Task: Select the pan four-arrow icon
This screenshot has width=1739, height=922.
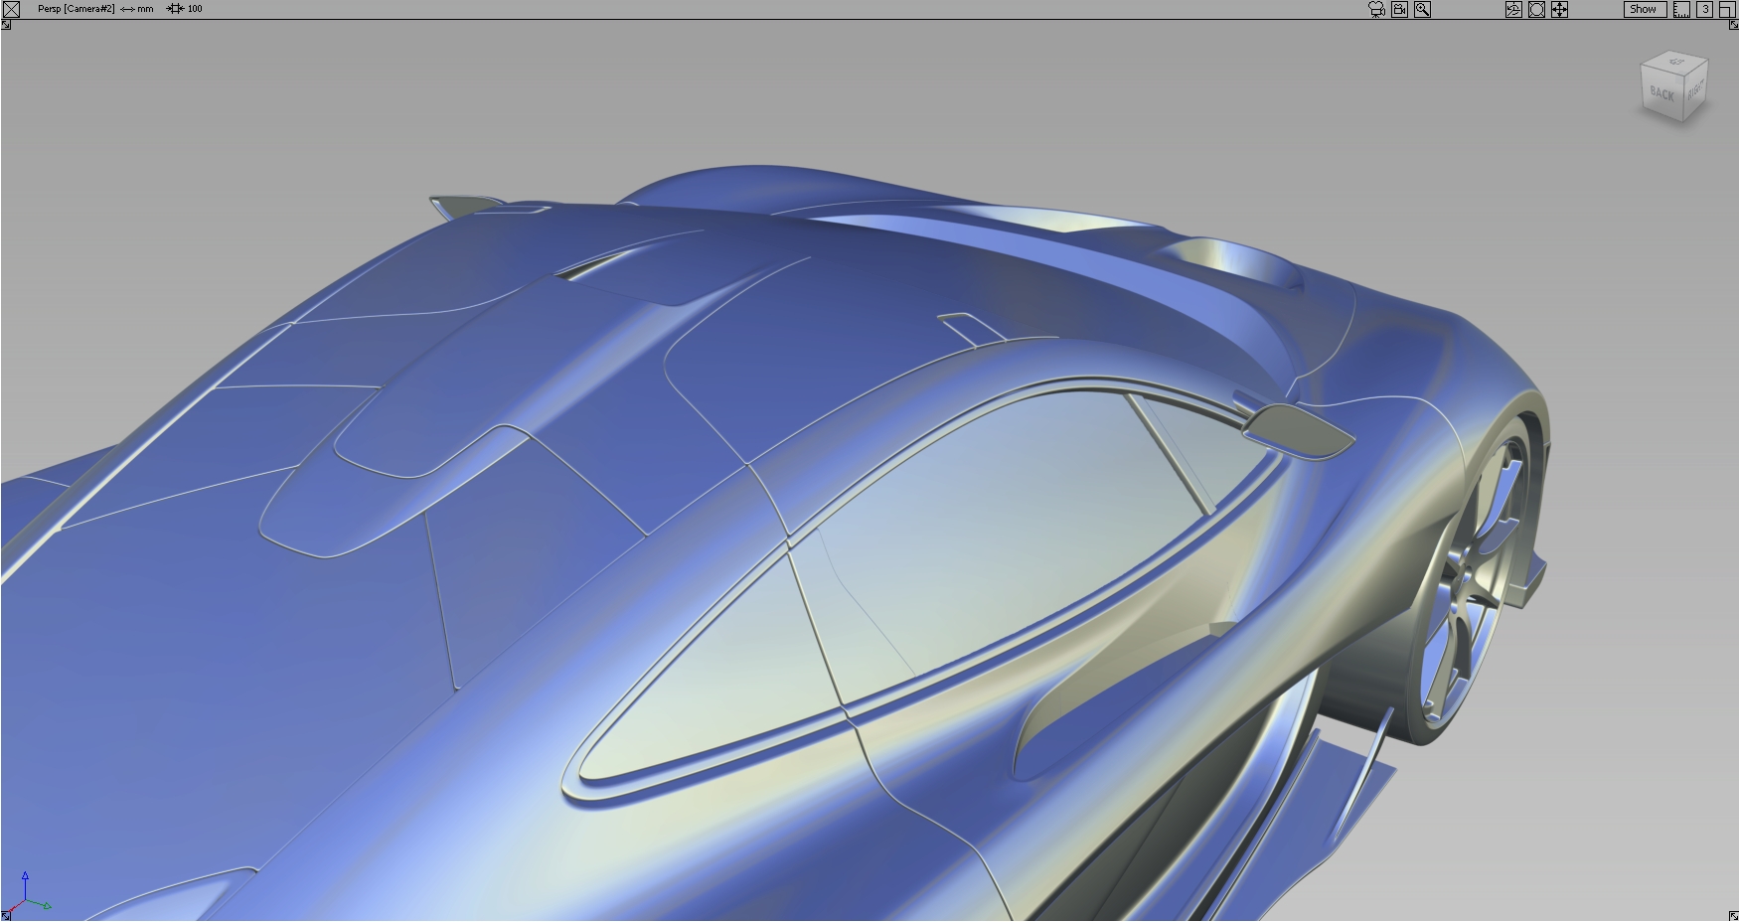Action: coord(1559,9)
